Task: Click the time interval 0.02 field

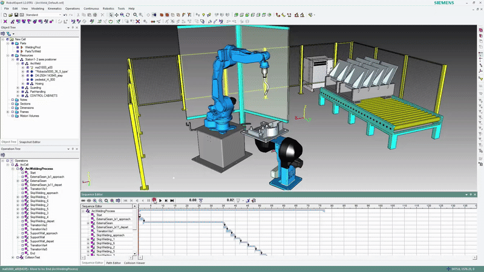Action: coord(230,200)
